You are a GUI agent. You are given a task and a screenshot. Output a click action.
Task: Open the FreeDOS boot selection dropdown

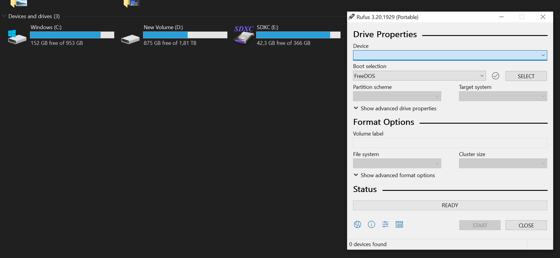click(419, 76)
